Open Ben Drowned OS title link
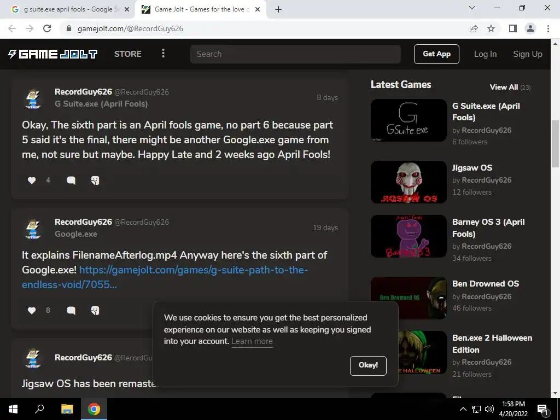 click(486, 284)
